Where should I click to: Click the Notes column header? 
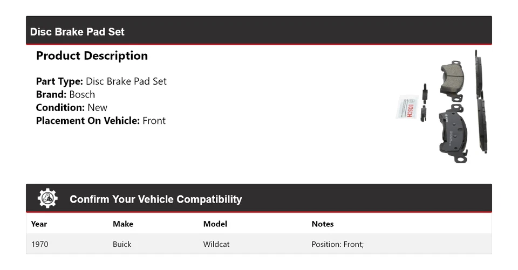323,224
